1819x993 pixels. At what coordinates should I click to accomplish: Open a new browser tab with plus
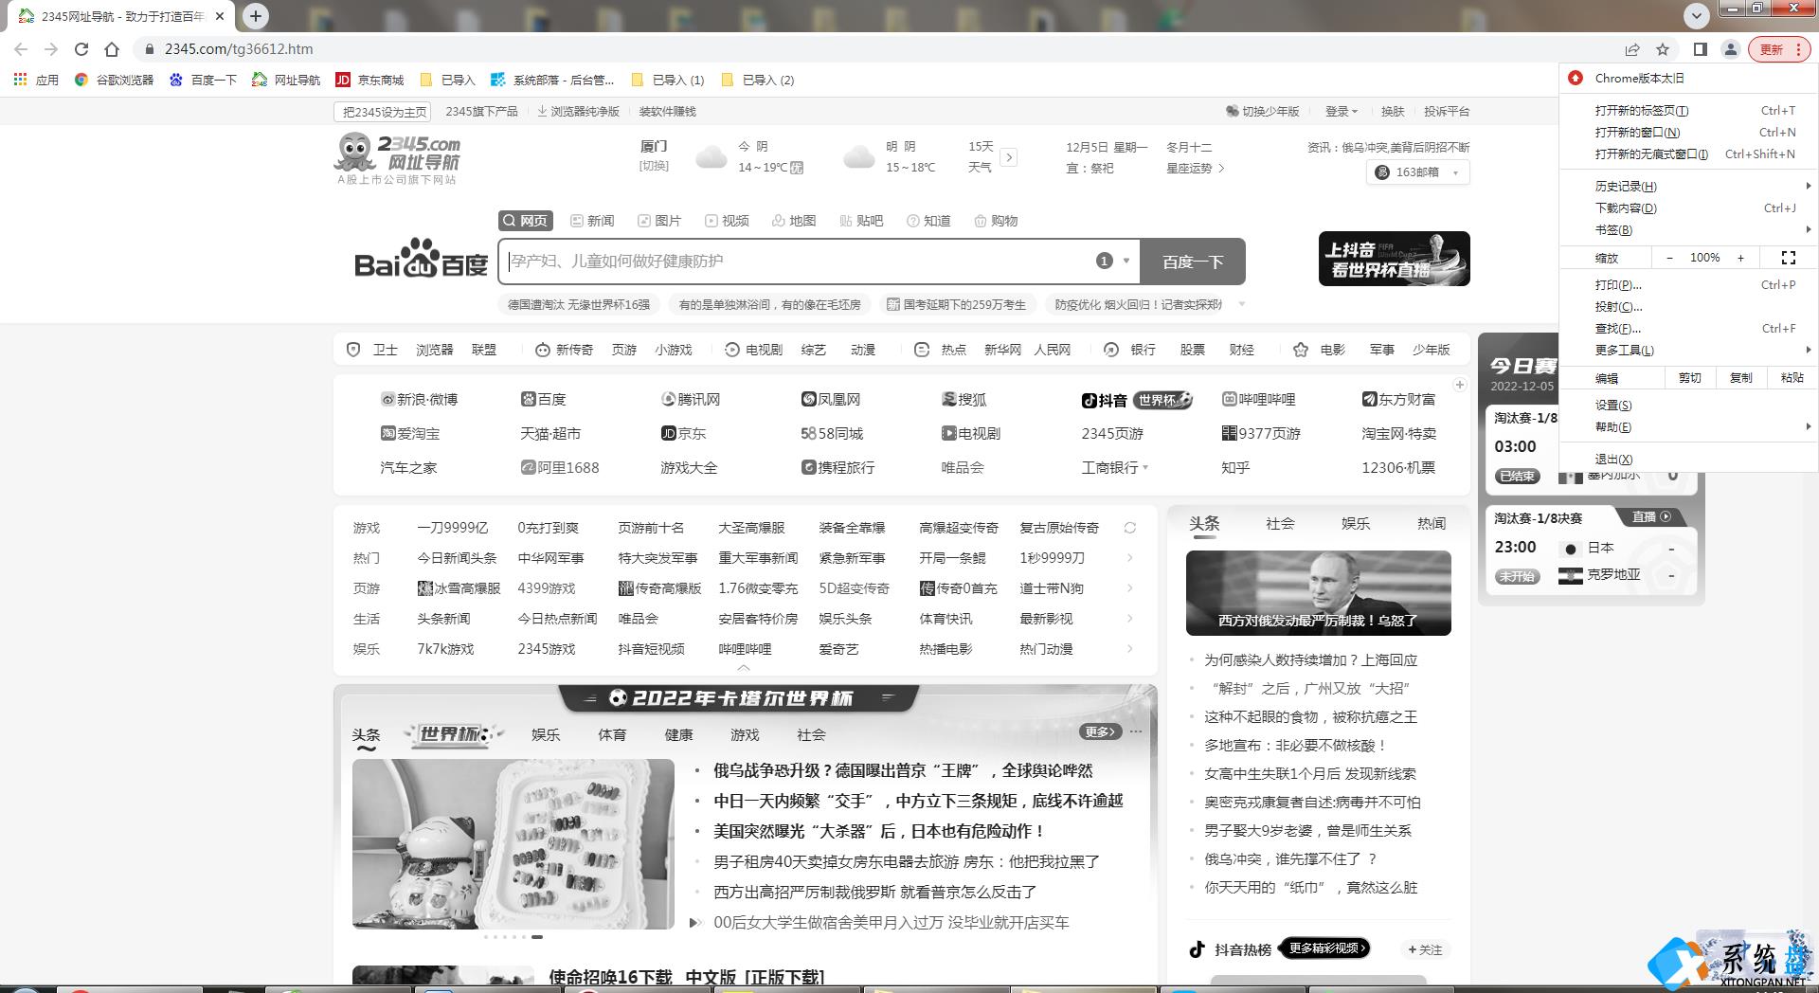tap(256, 15)
